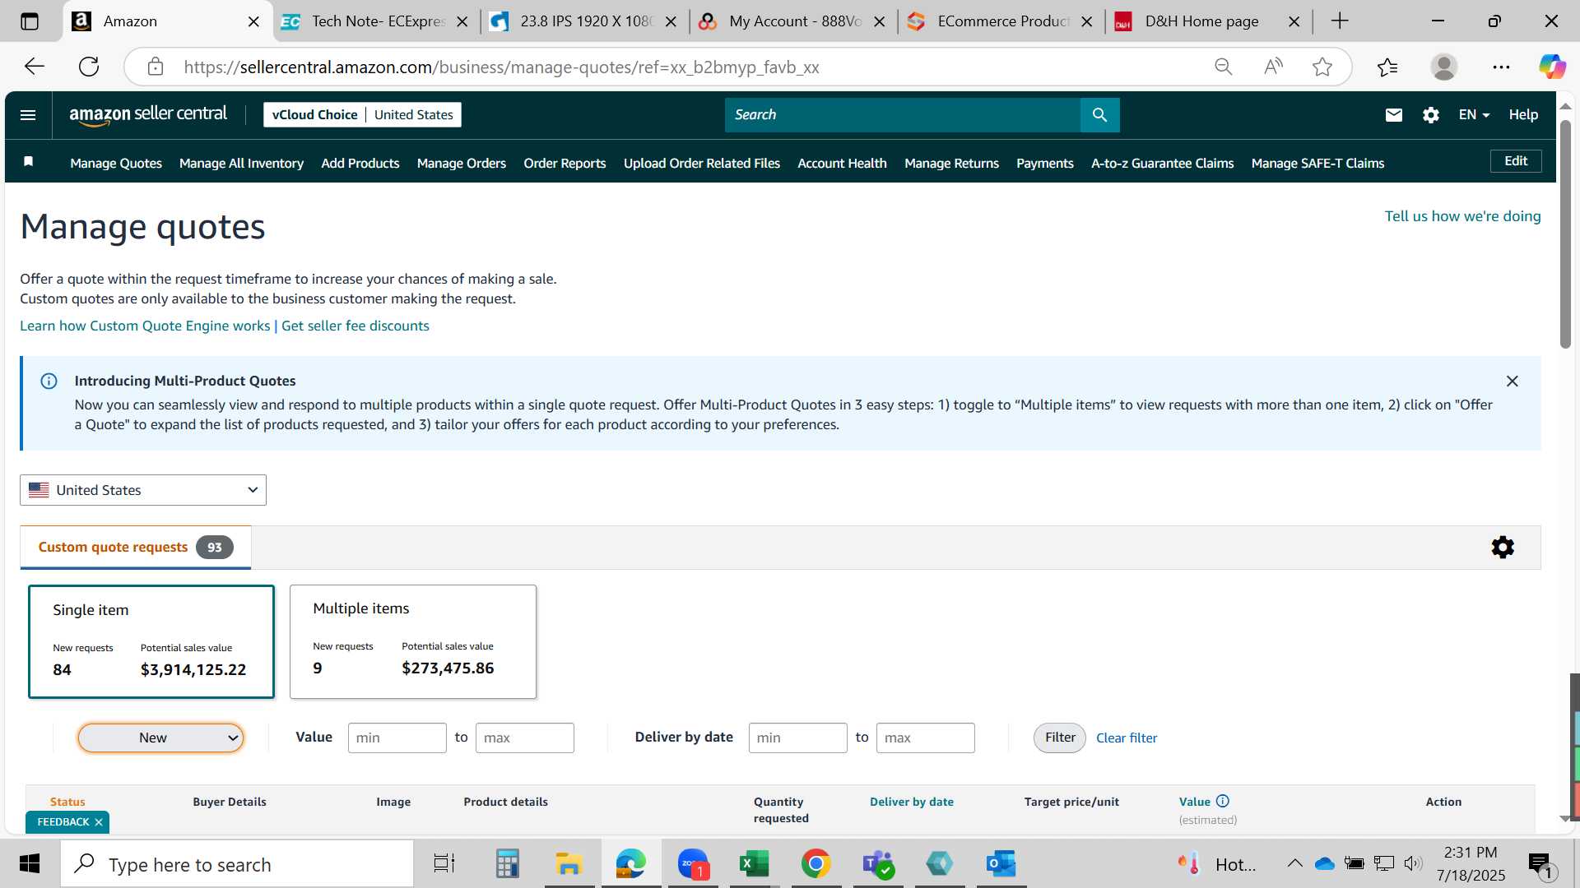Click the info icon next to Value column
This screenshot has width=1580, height=888.
pos(1223,801)
